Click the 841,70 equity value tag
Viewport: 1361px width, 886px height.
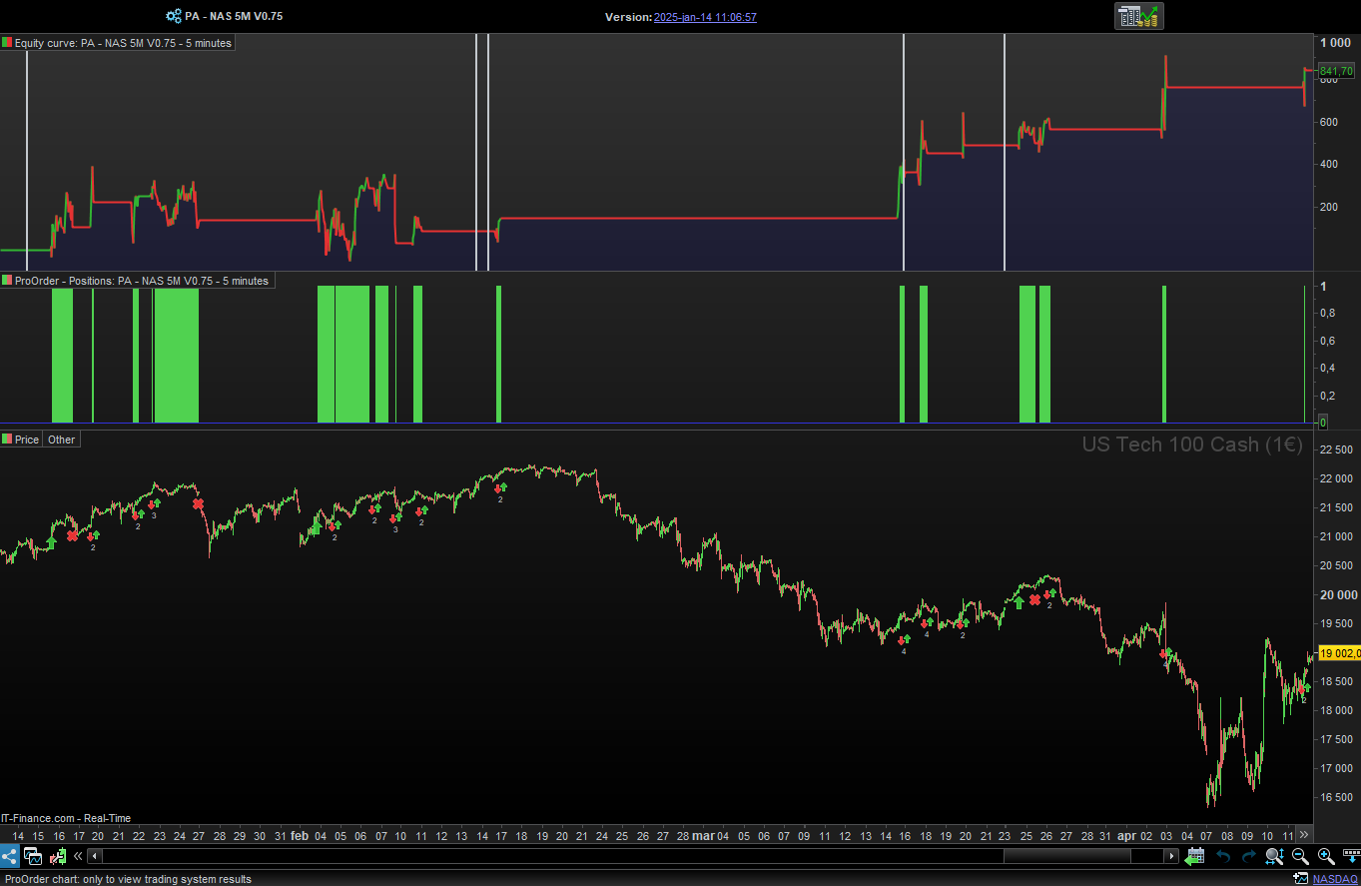click(1336, 71)
